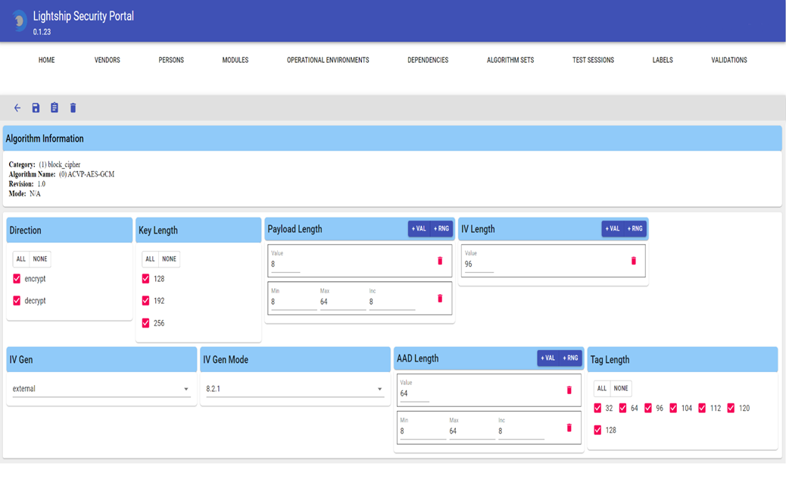Delete the IV Length value 96 entry
786x479 pixels.
pyautogui.click(x=634, y=261)
